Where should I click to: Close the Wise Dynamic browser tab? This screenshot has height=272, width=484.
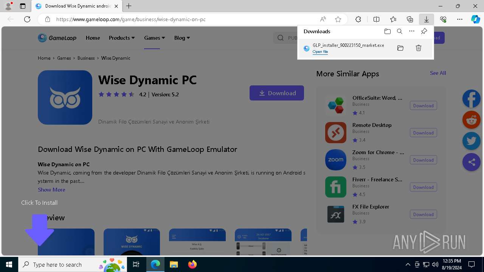(116, 6)
